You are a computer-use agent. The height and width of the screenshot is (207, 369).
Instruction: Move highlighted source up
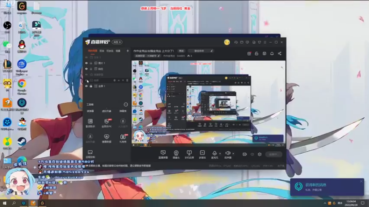click(x=119, y=80)
